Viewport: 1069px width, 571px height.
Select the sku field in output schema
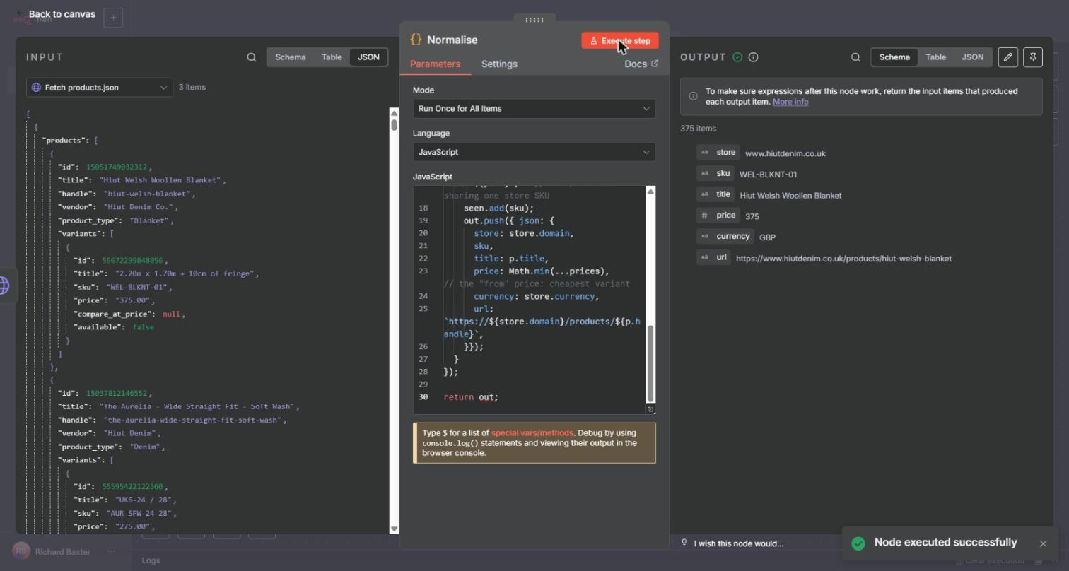click(715, 174)
